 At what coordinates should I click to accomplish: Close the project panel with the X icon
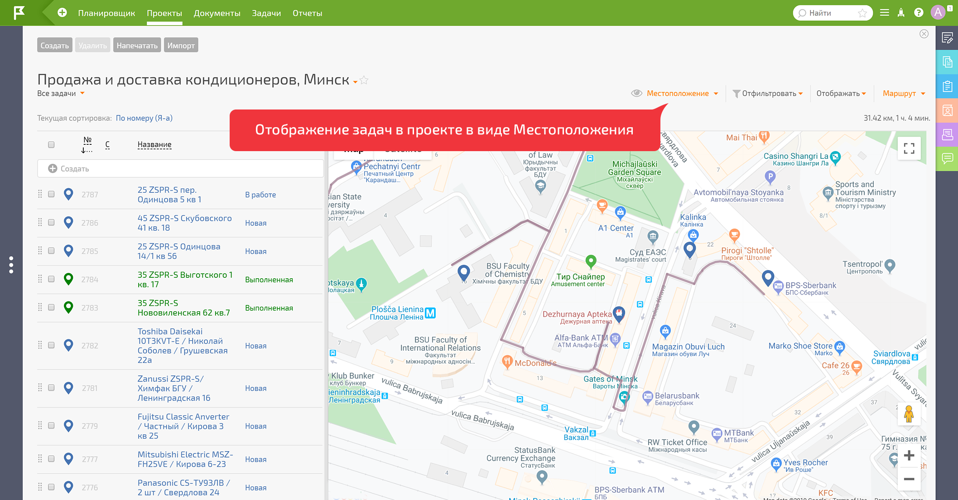click(x=924, y=34)
